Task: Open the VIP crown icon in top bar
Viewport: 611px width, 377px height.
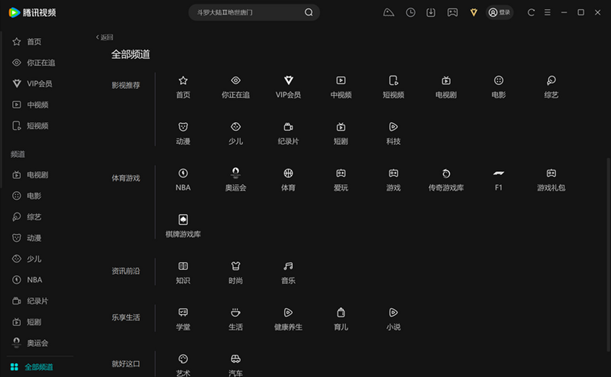Action: tap(473, 12)
